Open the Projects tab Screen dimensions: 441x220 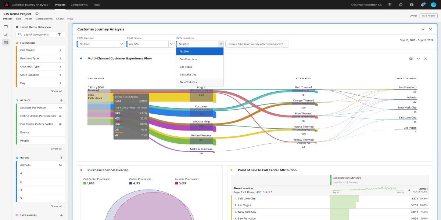60,5
